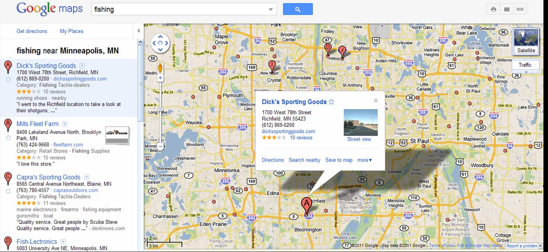Viewport: 548px width, 252px height.
Task: Toggle the star for Mills Fleet Farm
Action: point(8,137)
